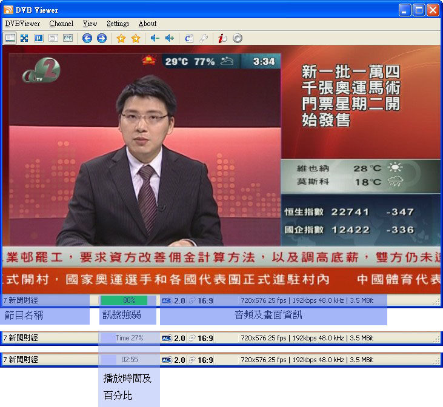This screenshot has width=443, height=407.
Task: Decrease the volume with speaker minus
Action: (x=155, y=38)
